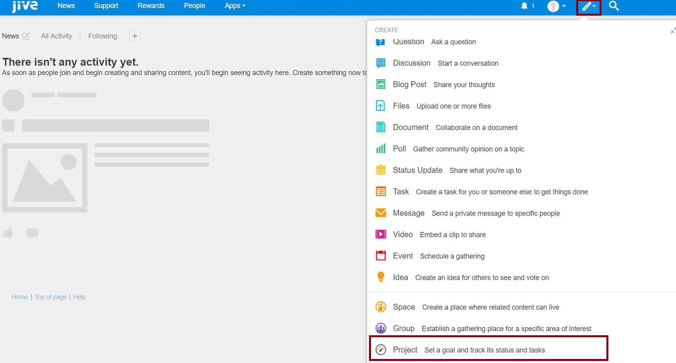Click the Jive logo
The height and width of the screenshot is (363, 676).
(x=25, y=6)
